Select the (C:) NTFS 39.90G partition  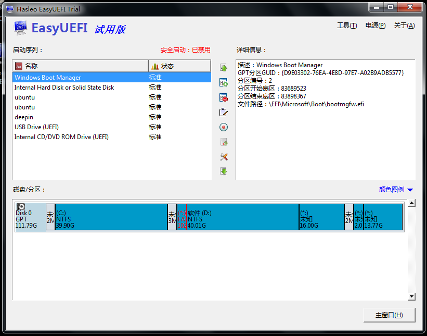point(111,217)
